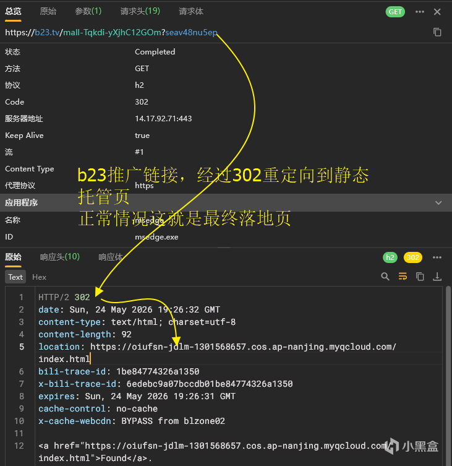Click the x-bili-trace-id header line
The height and width of the screenshot is (466, 452).
[x=166, y=384]
